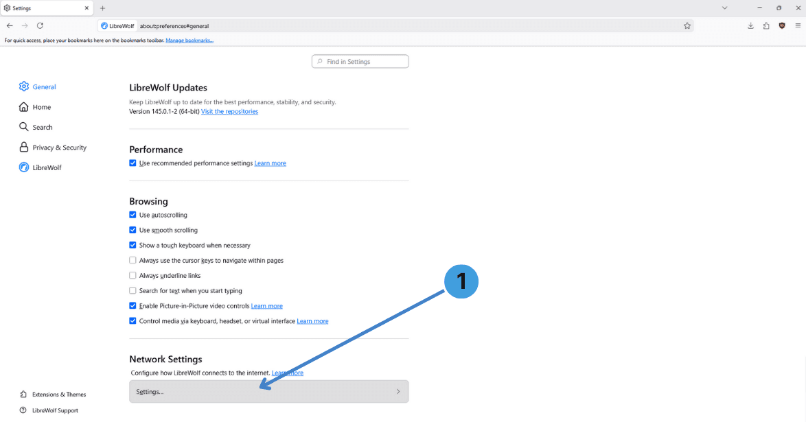Open the hamburger application menu

(x=798, y=25)
